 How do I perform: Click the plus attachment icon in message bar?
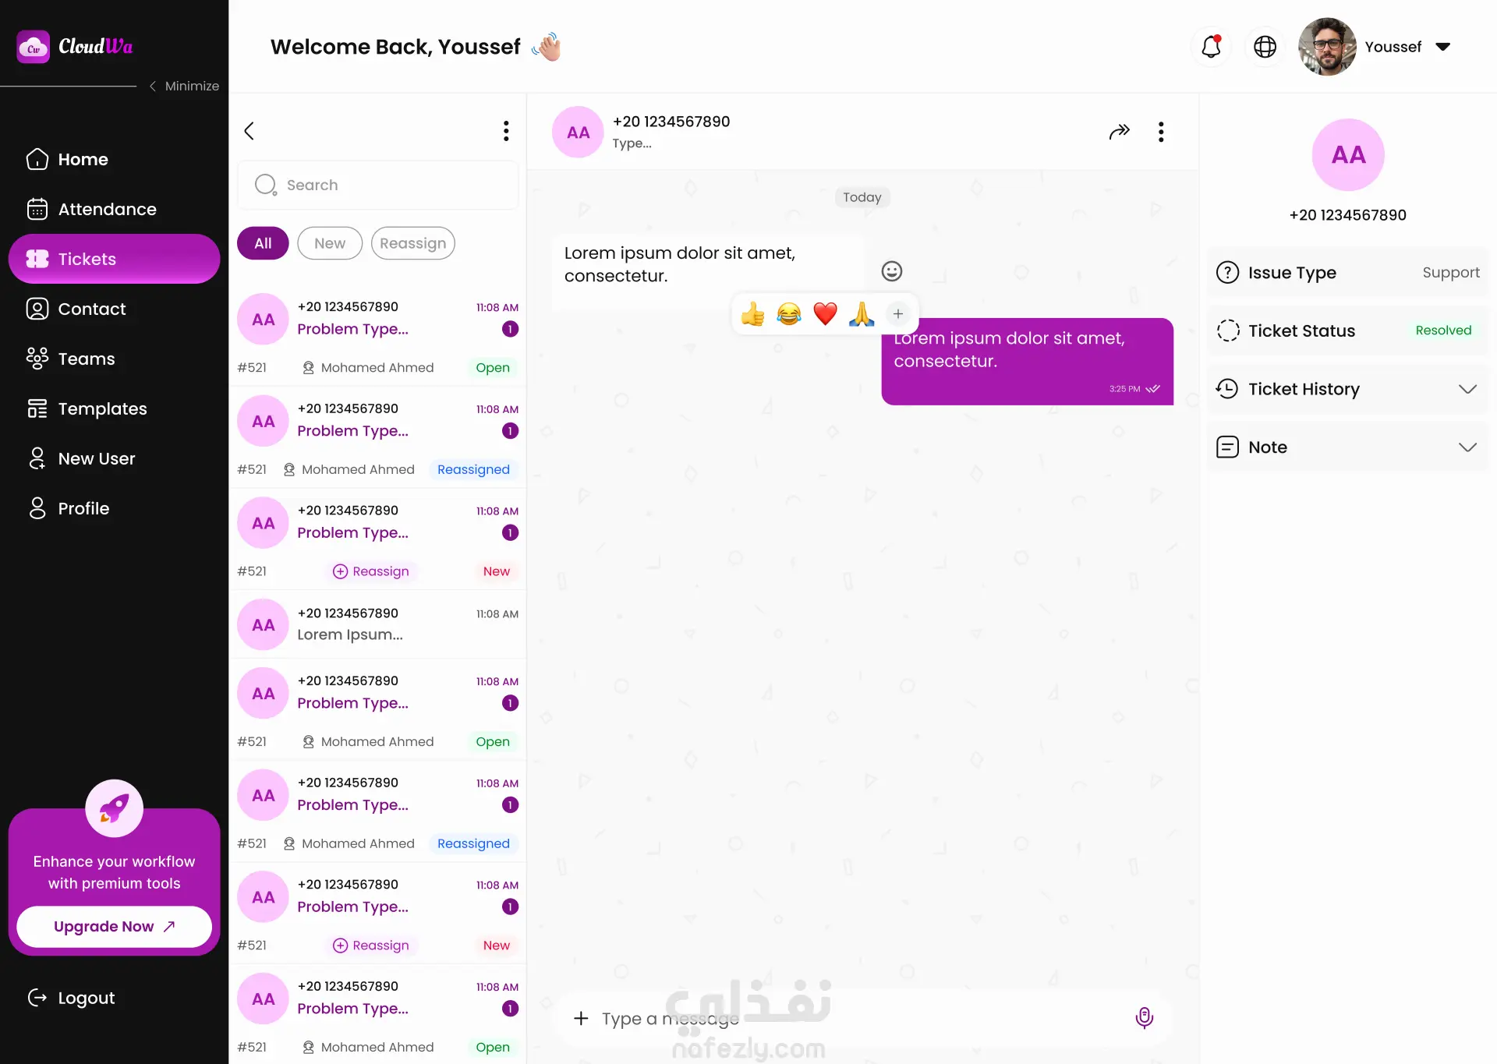coord(581,1018)
